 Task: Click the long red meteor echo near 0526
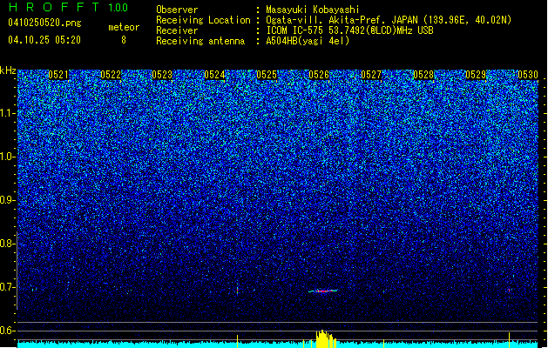coord(323,291)
